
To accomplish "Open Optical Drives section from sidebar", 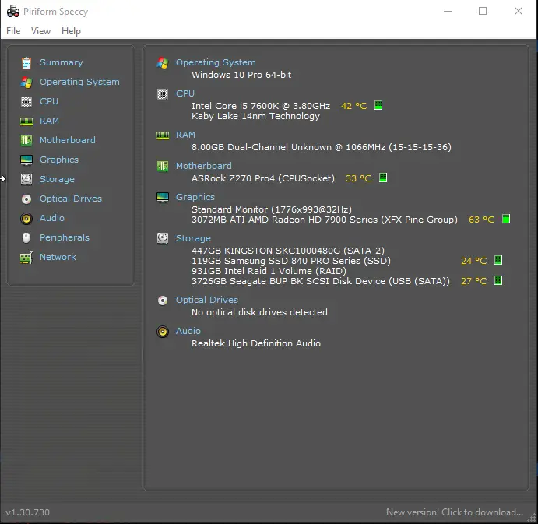I will [x=71, y=199].
